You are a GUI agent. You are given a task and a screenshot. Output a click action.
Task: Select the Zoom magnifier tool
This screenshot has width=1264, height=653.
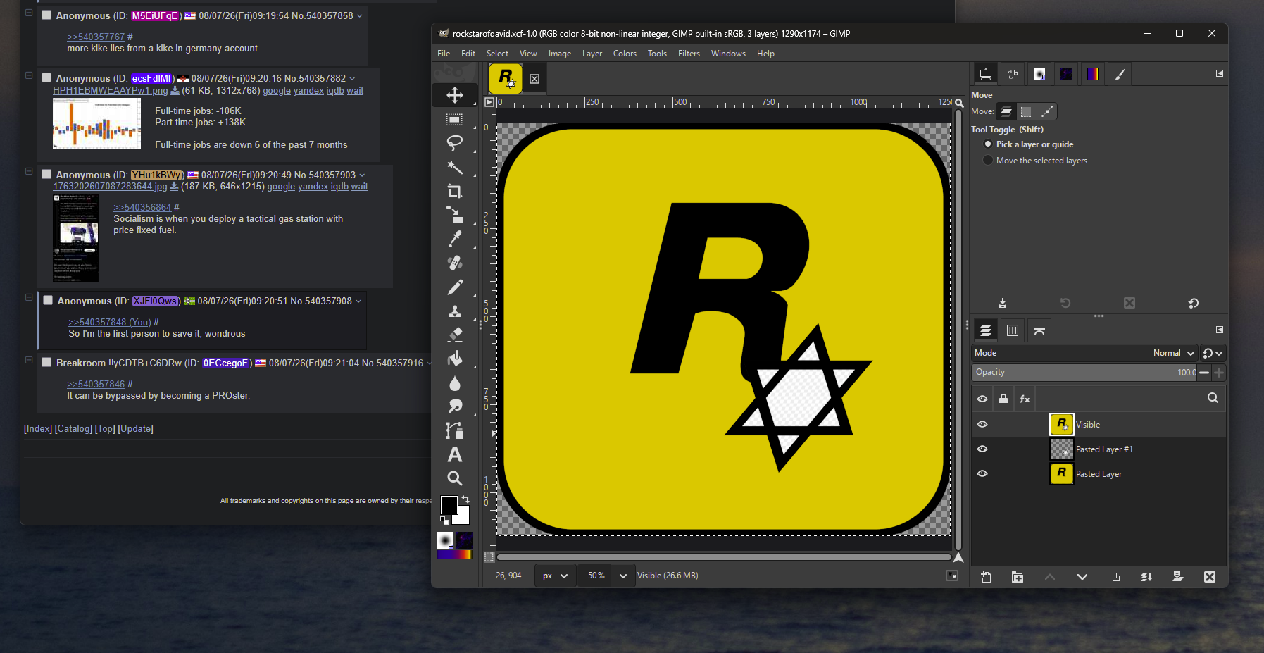[455, 478]
